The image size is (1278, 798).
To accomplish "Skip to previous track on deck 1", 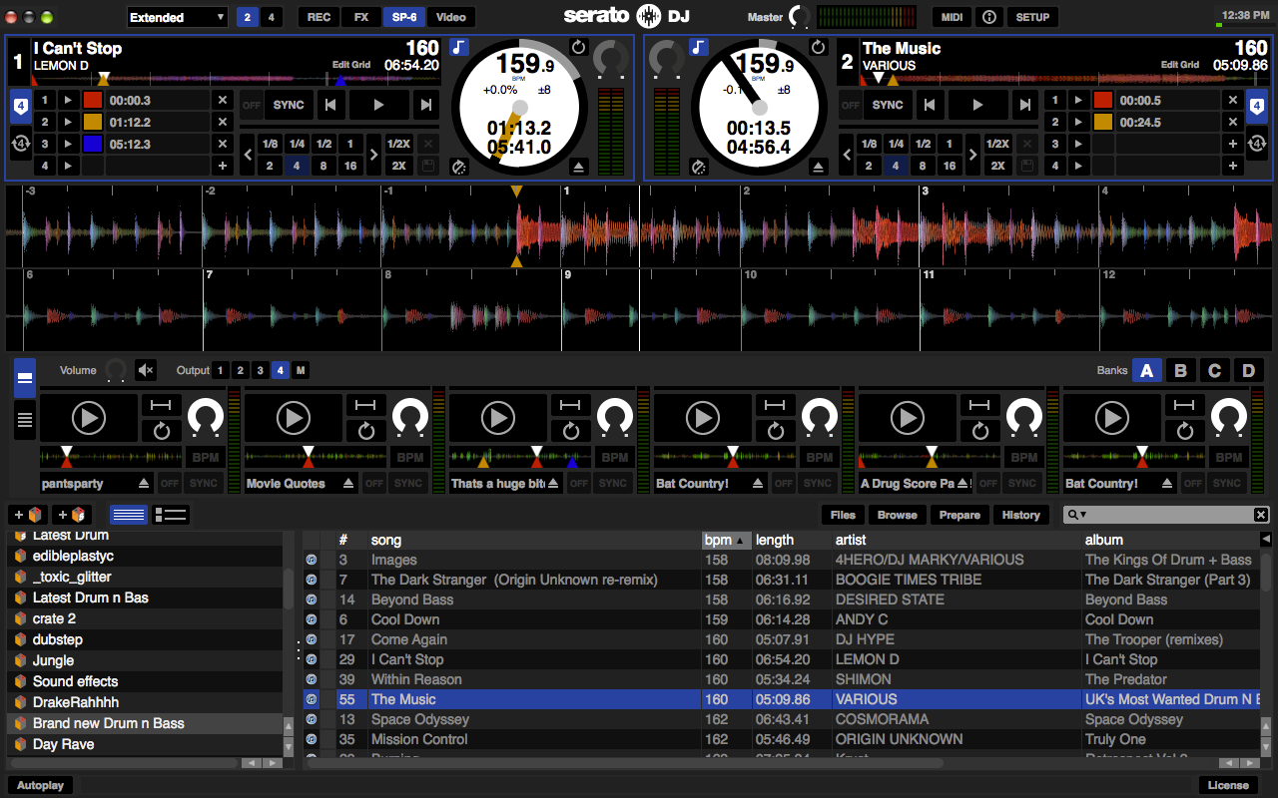I will [330, 105].
